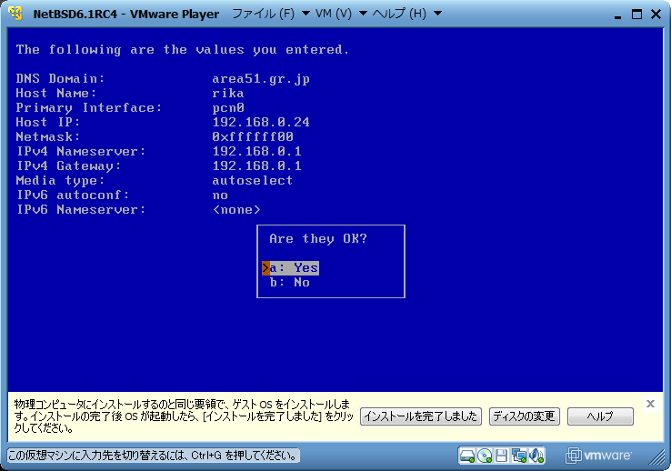Click the ディスクの変更 button
Screen dimensions: 671x471
pyautogui.click(x=525, y=416)
